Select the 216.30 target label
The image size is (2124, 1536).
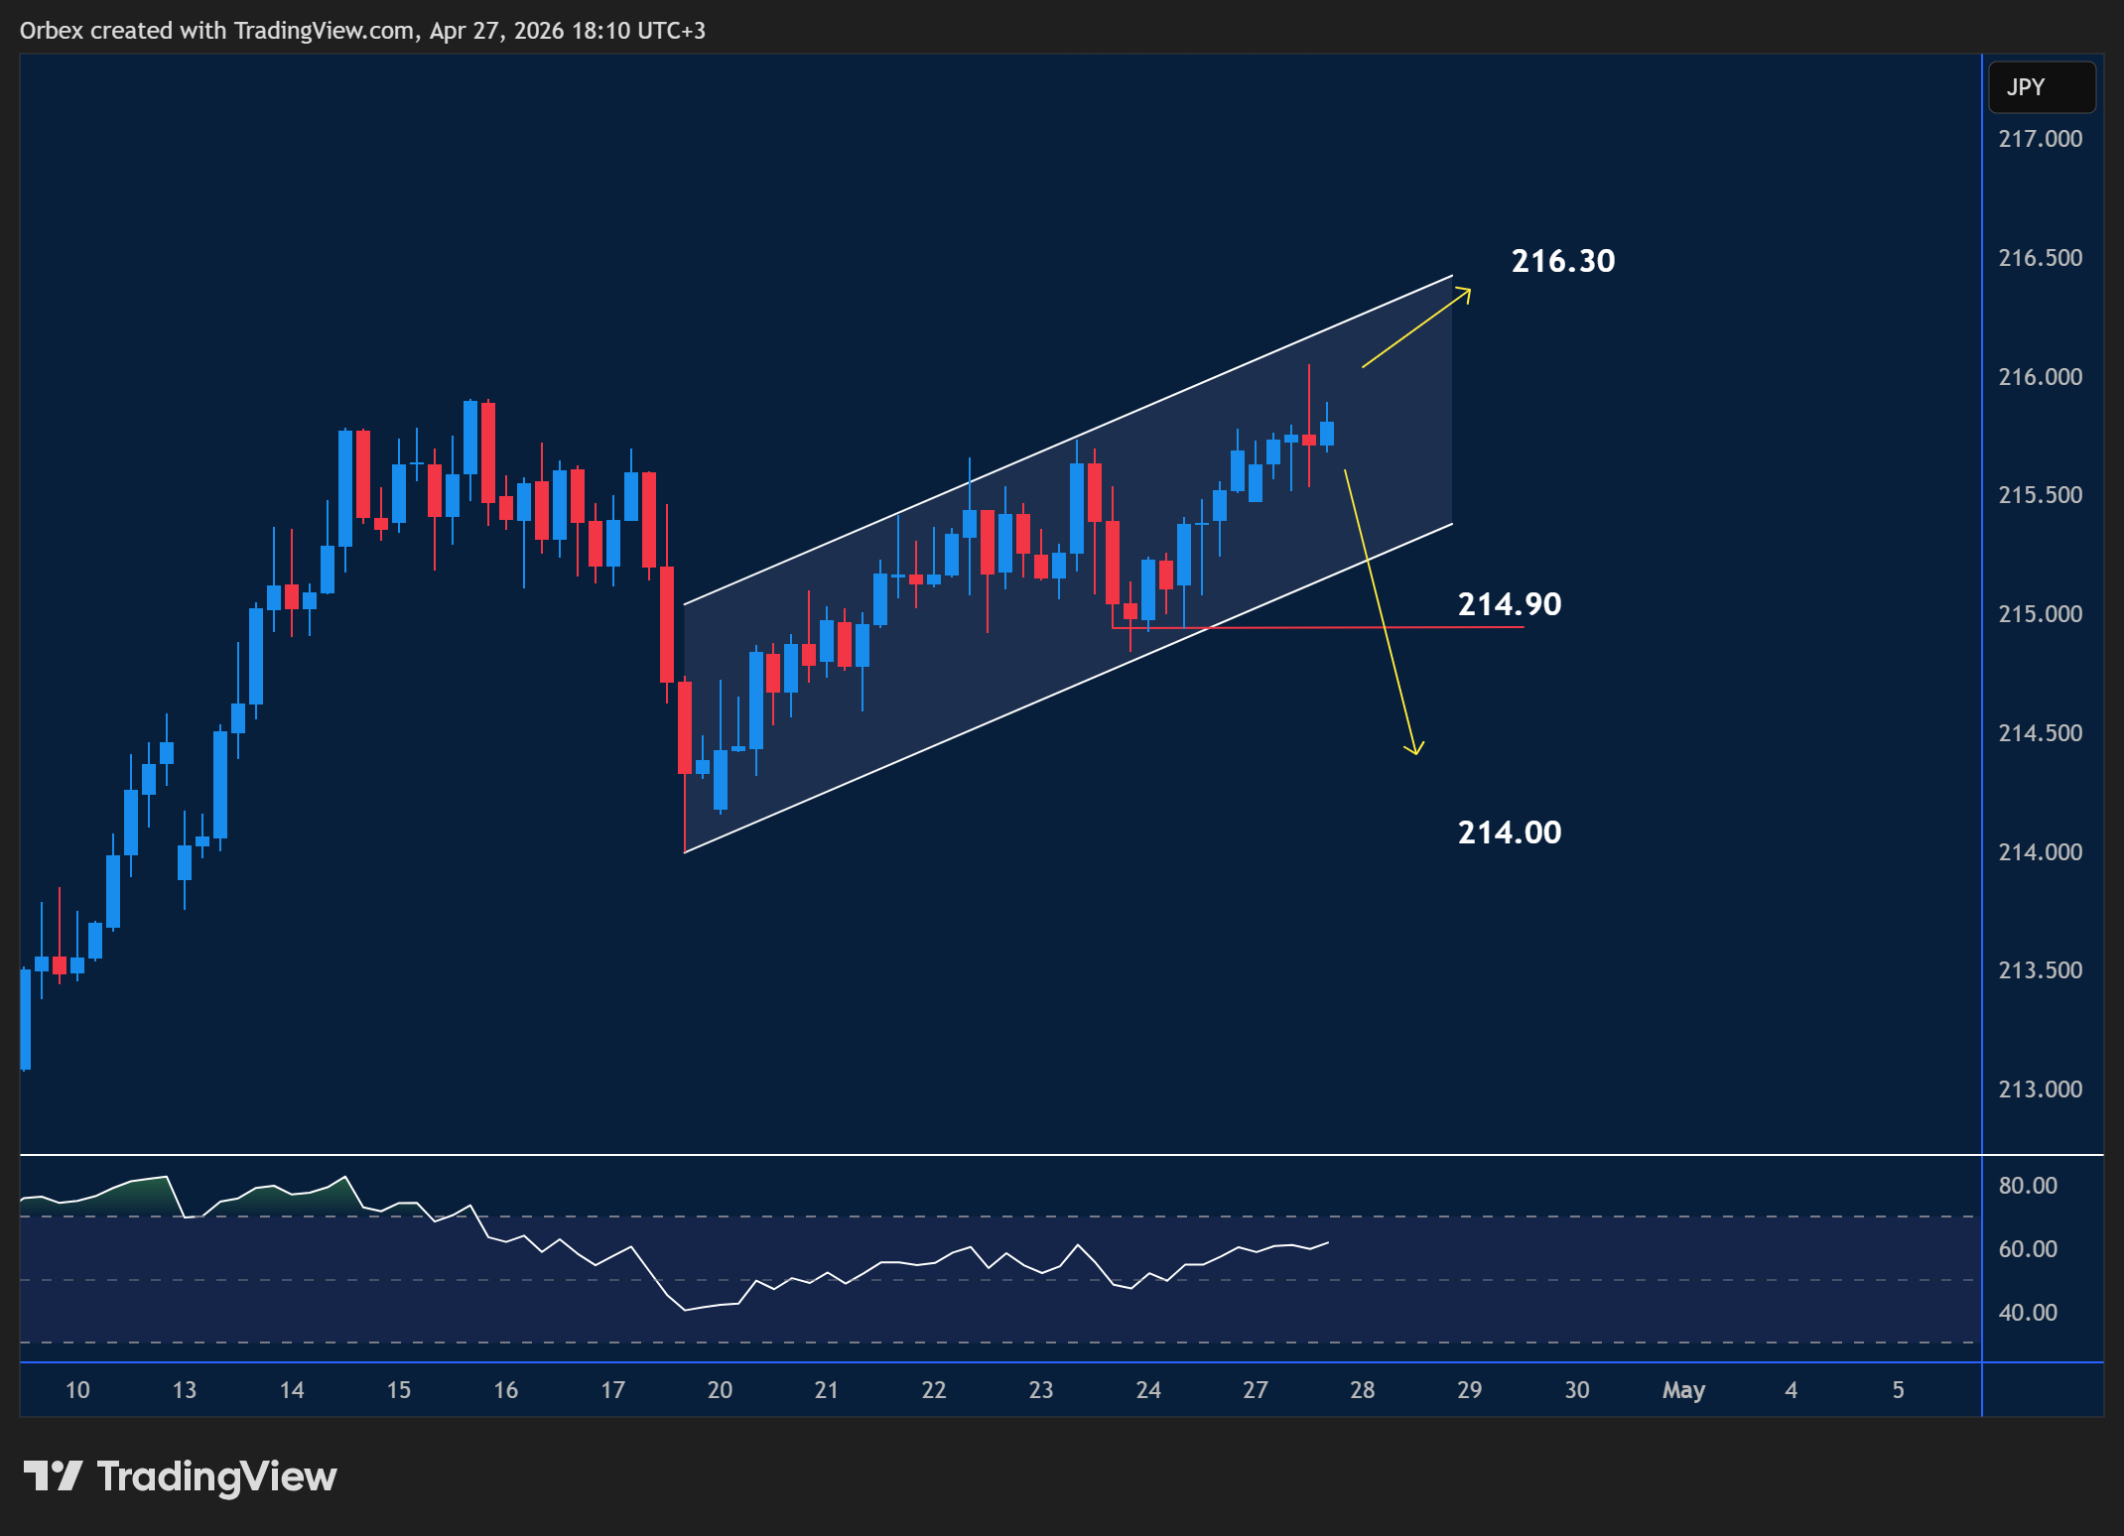[1563, 261]
